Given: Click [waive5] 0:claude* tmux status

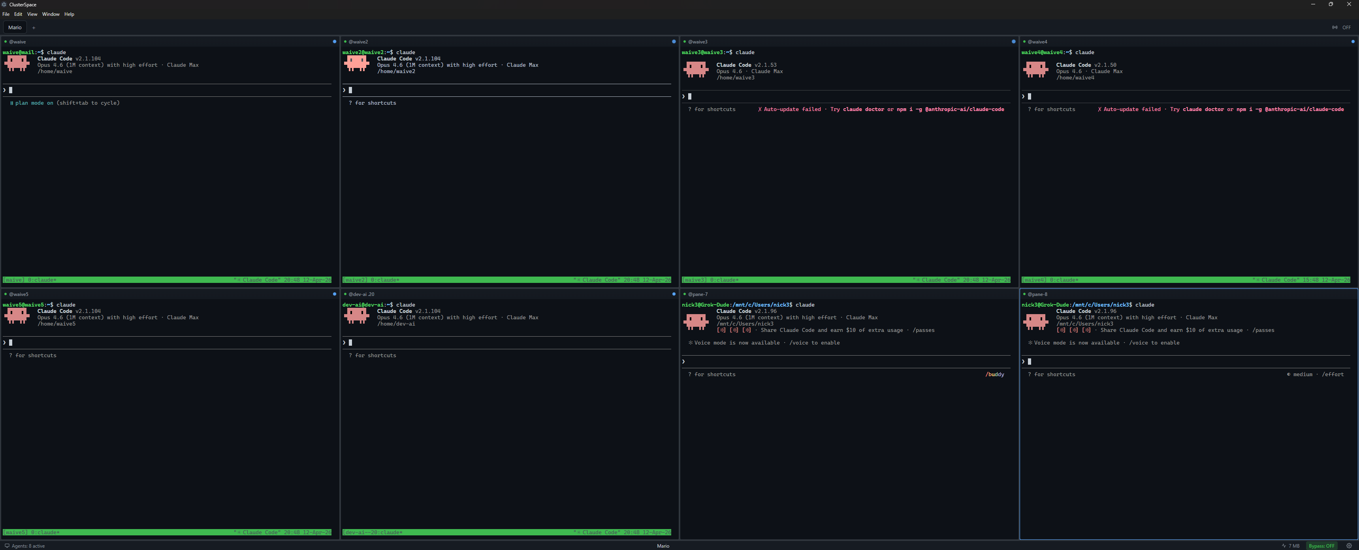Looking at the screenshot, I should click(x=31, y=532).
